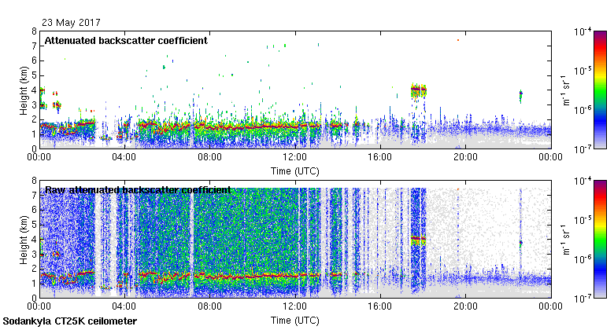Click the top plot's 'Height (km)' axis label

coord(24,90)
